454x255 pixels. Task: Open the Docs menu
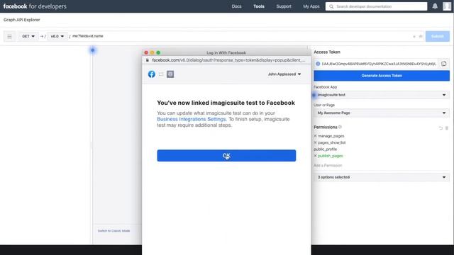click(236, 6)
